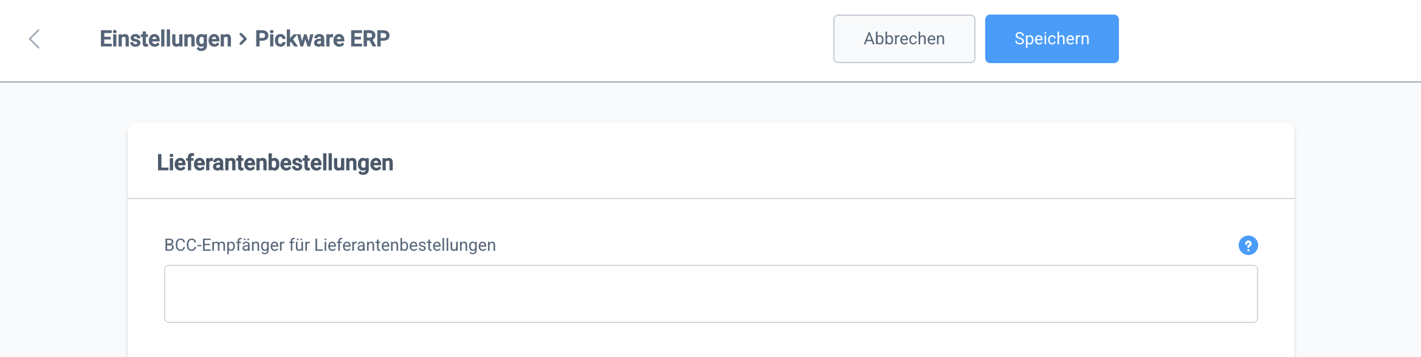Go back using the left chevron icon
The height and width of the screenshot is (357, 1421).
tap(35, 39)
